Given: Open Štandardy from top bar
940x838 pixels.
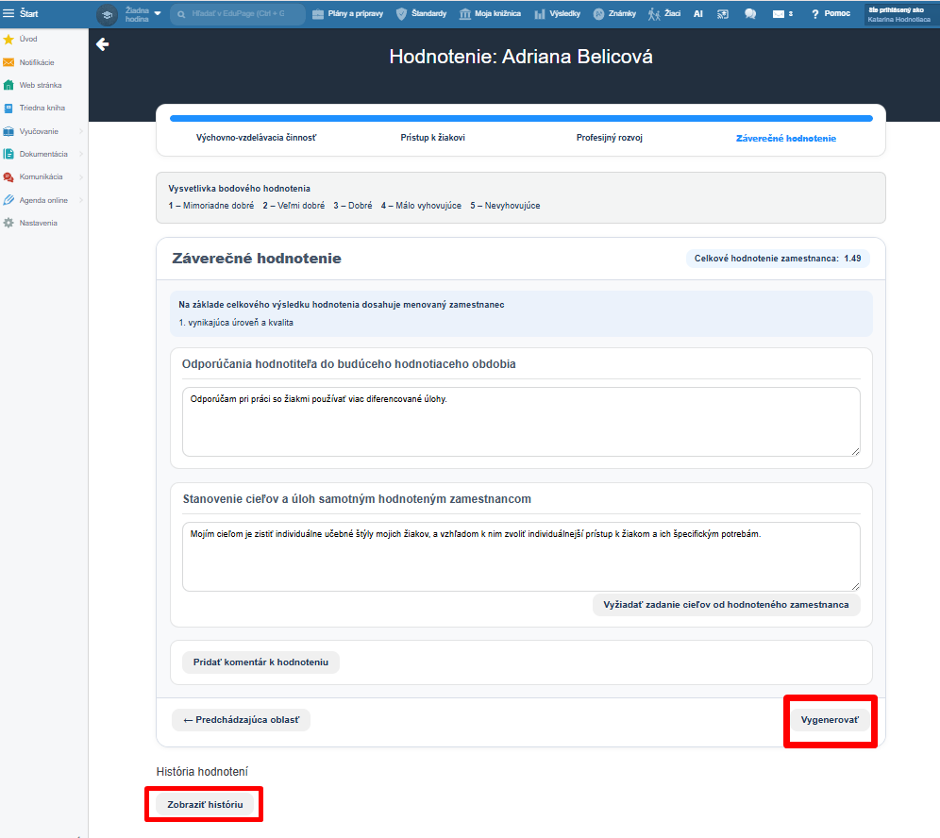Looking at the screenshot, I should click(x=422, y=14).
